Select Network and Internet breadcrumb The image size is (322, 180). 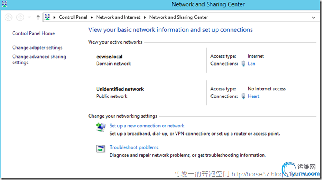tap(118, 17)
